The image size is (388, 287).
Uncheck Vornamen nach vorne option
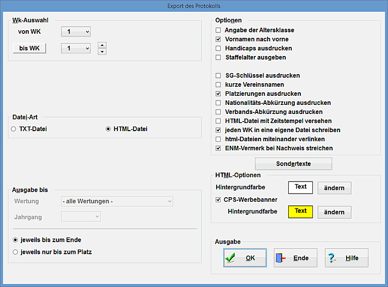coord(218,39)
